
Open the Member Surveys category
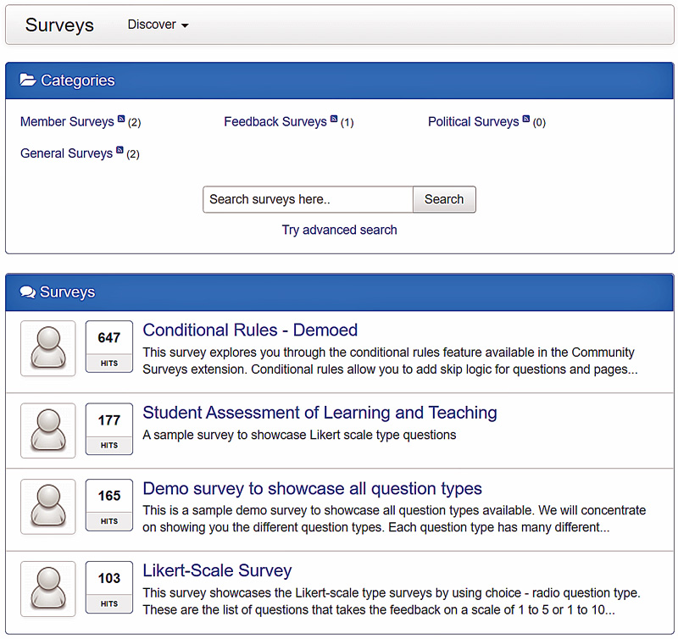tap(67, 122)
